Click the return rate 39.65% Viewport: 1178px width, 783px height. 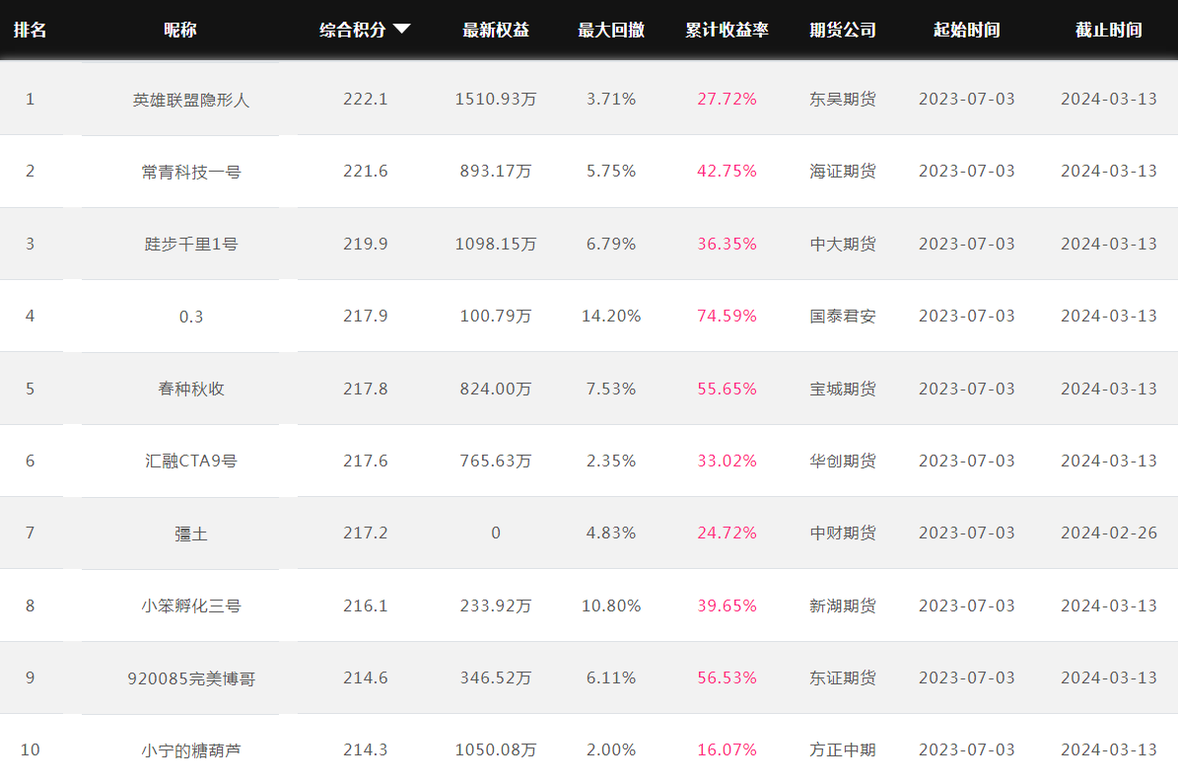[728, 605]
